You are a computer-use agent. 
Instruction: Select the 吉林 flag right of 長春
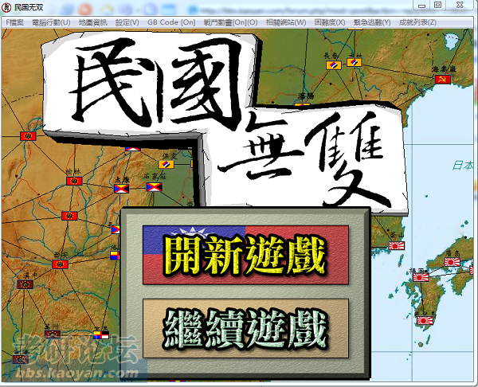(x=354, y=62)
